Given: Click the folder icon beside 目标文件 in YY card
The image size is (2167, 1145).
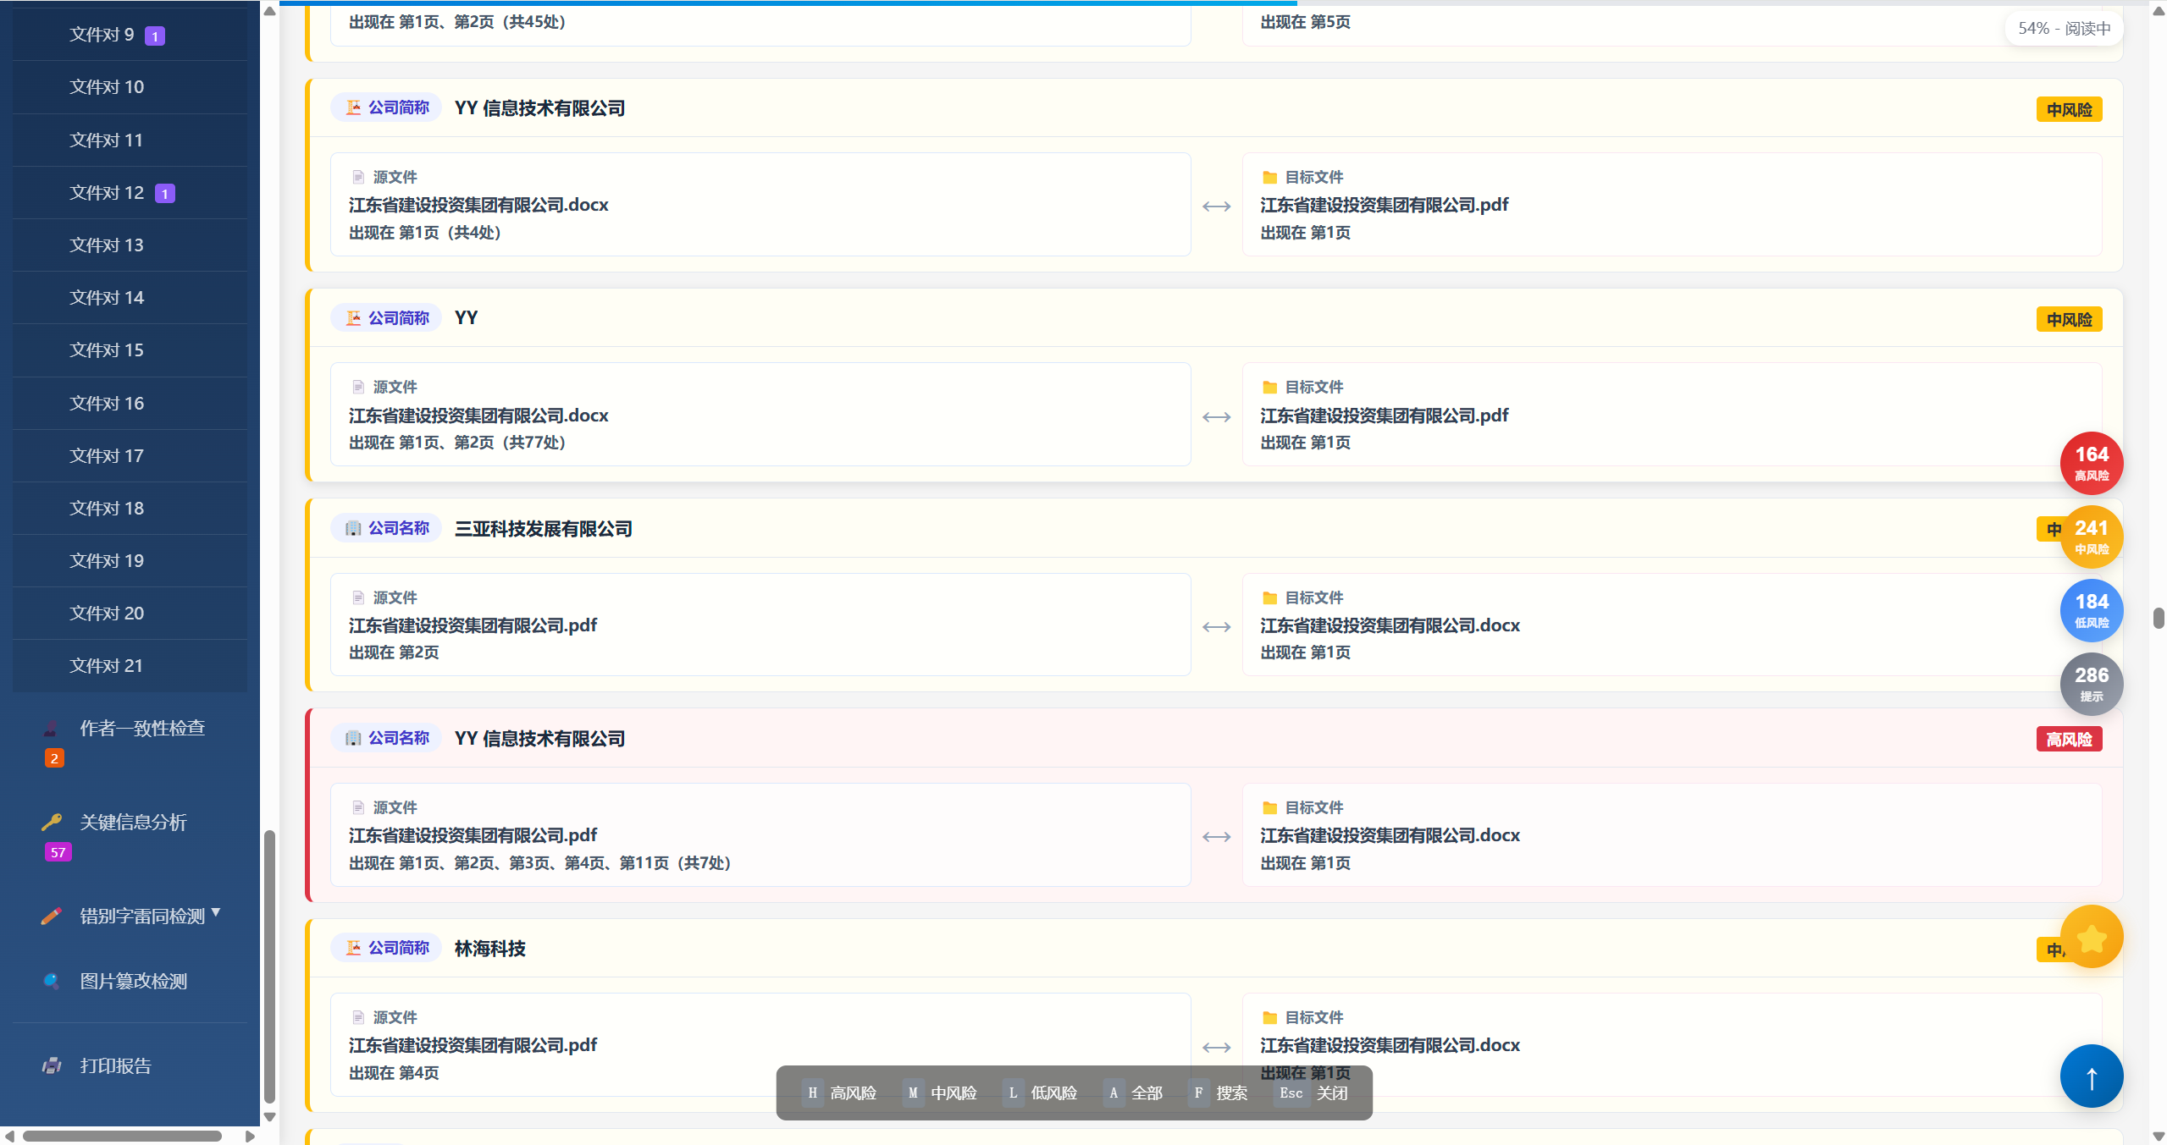Looking at the screenshot, I should (1269, 388).
